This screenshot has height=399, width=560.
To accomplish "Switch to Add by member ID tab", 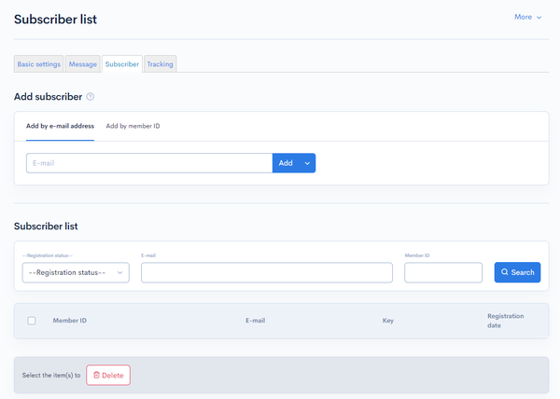I will (133, 126).
